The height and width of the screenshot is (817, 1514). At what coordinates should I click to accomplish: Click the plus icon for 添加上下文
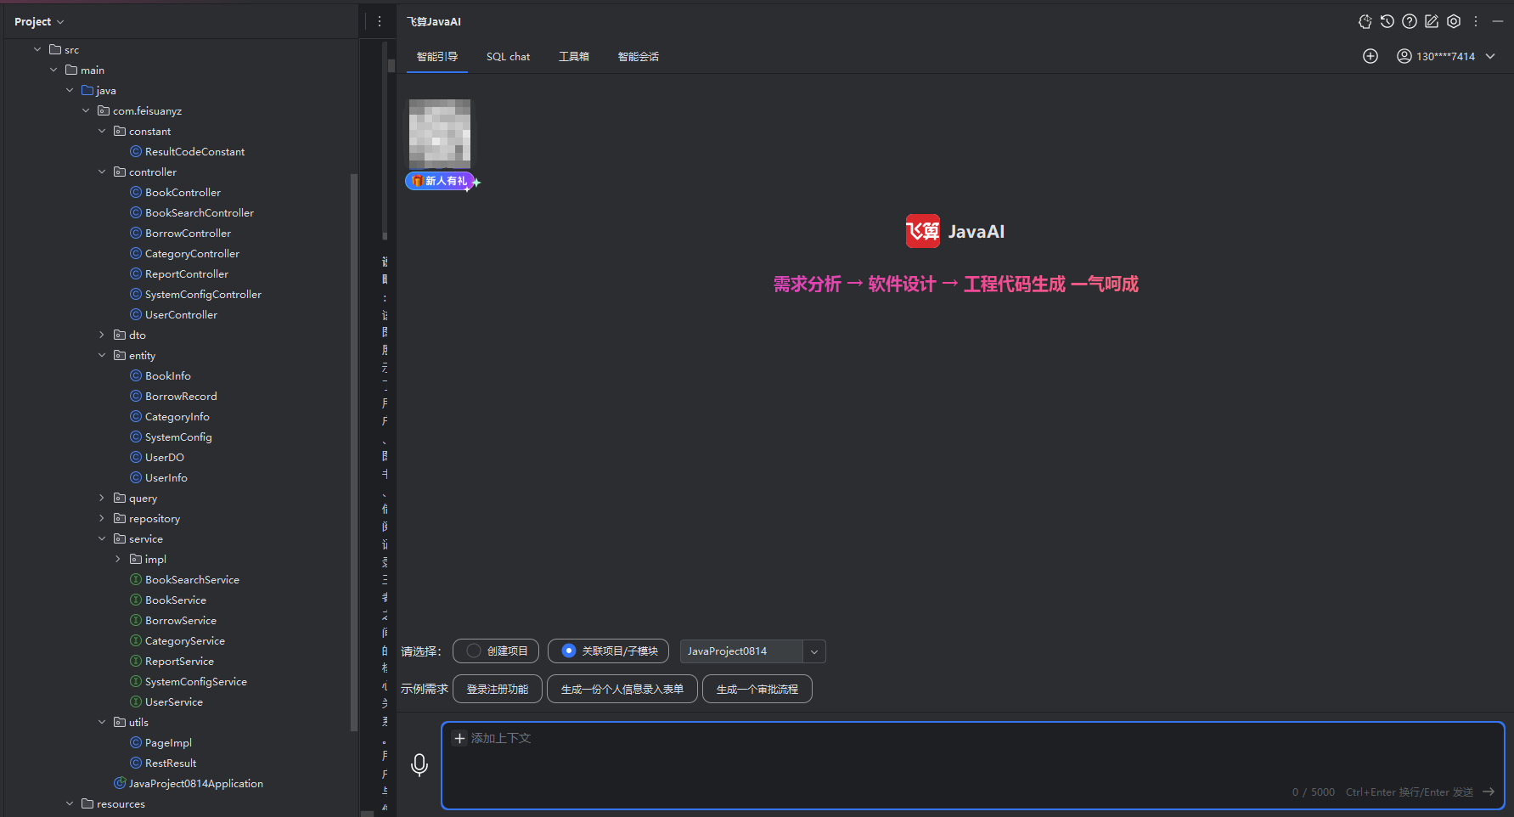[459, 738]
